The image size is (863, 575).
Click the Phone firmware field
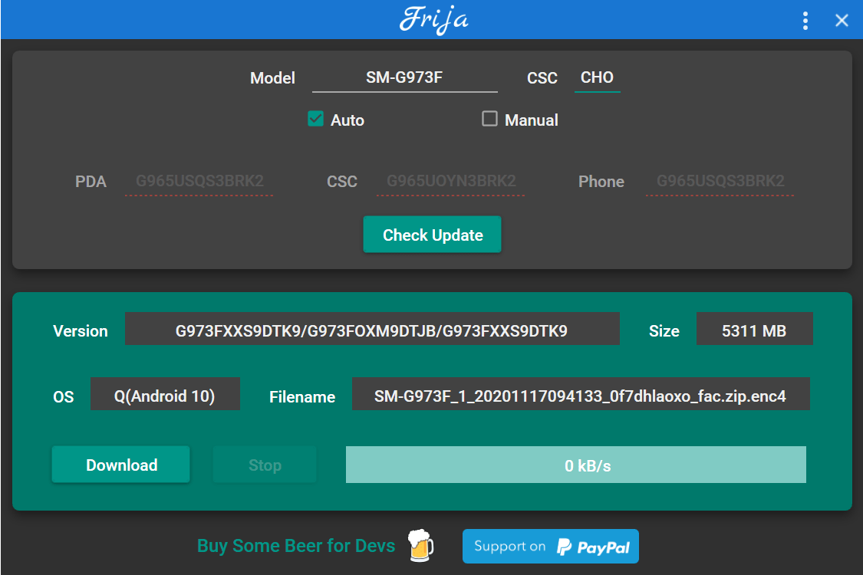(720, 182)
